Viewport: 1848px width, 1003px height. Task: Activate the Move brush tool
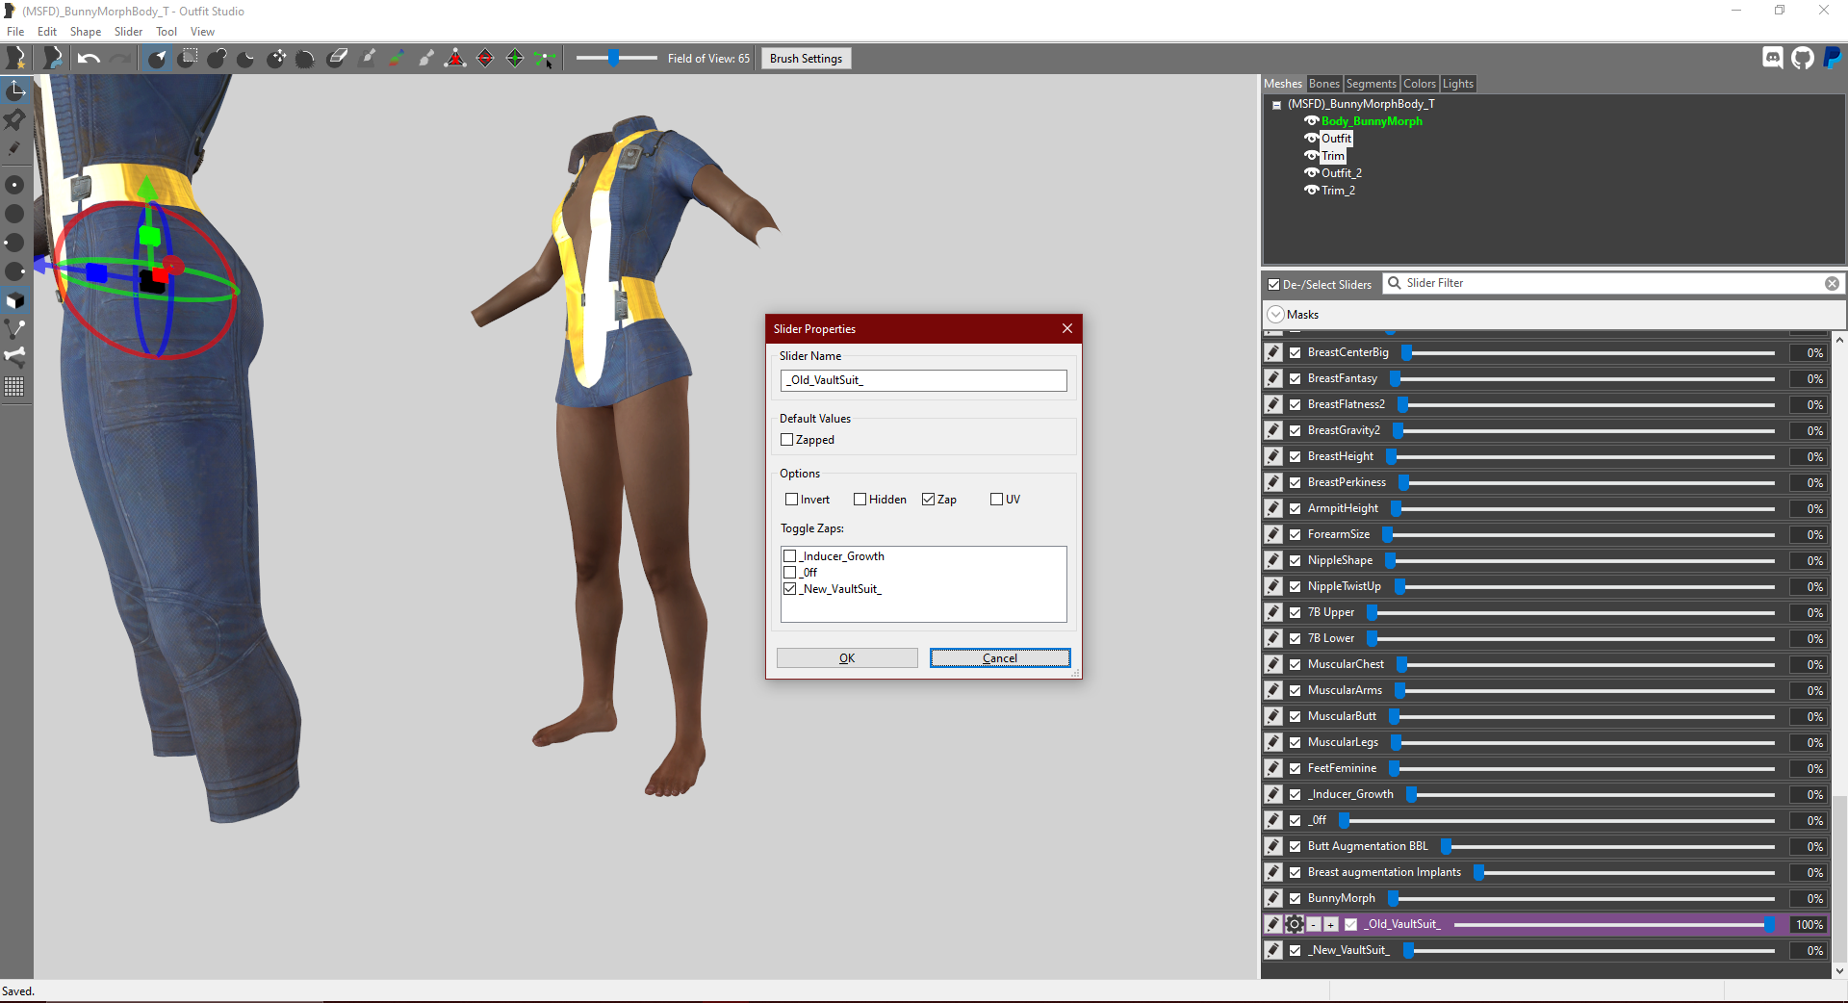point(276,59)
